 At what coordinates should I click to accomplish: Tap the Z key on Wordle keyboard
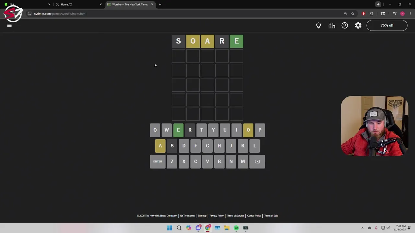click(172, 161)
